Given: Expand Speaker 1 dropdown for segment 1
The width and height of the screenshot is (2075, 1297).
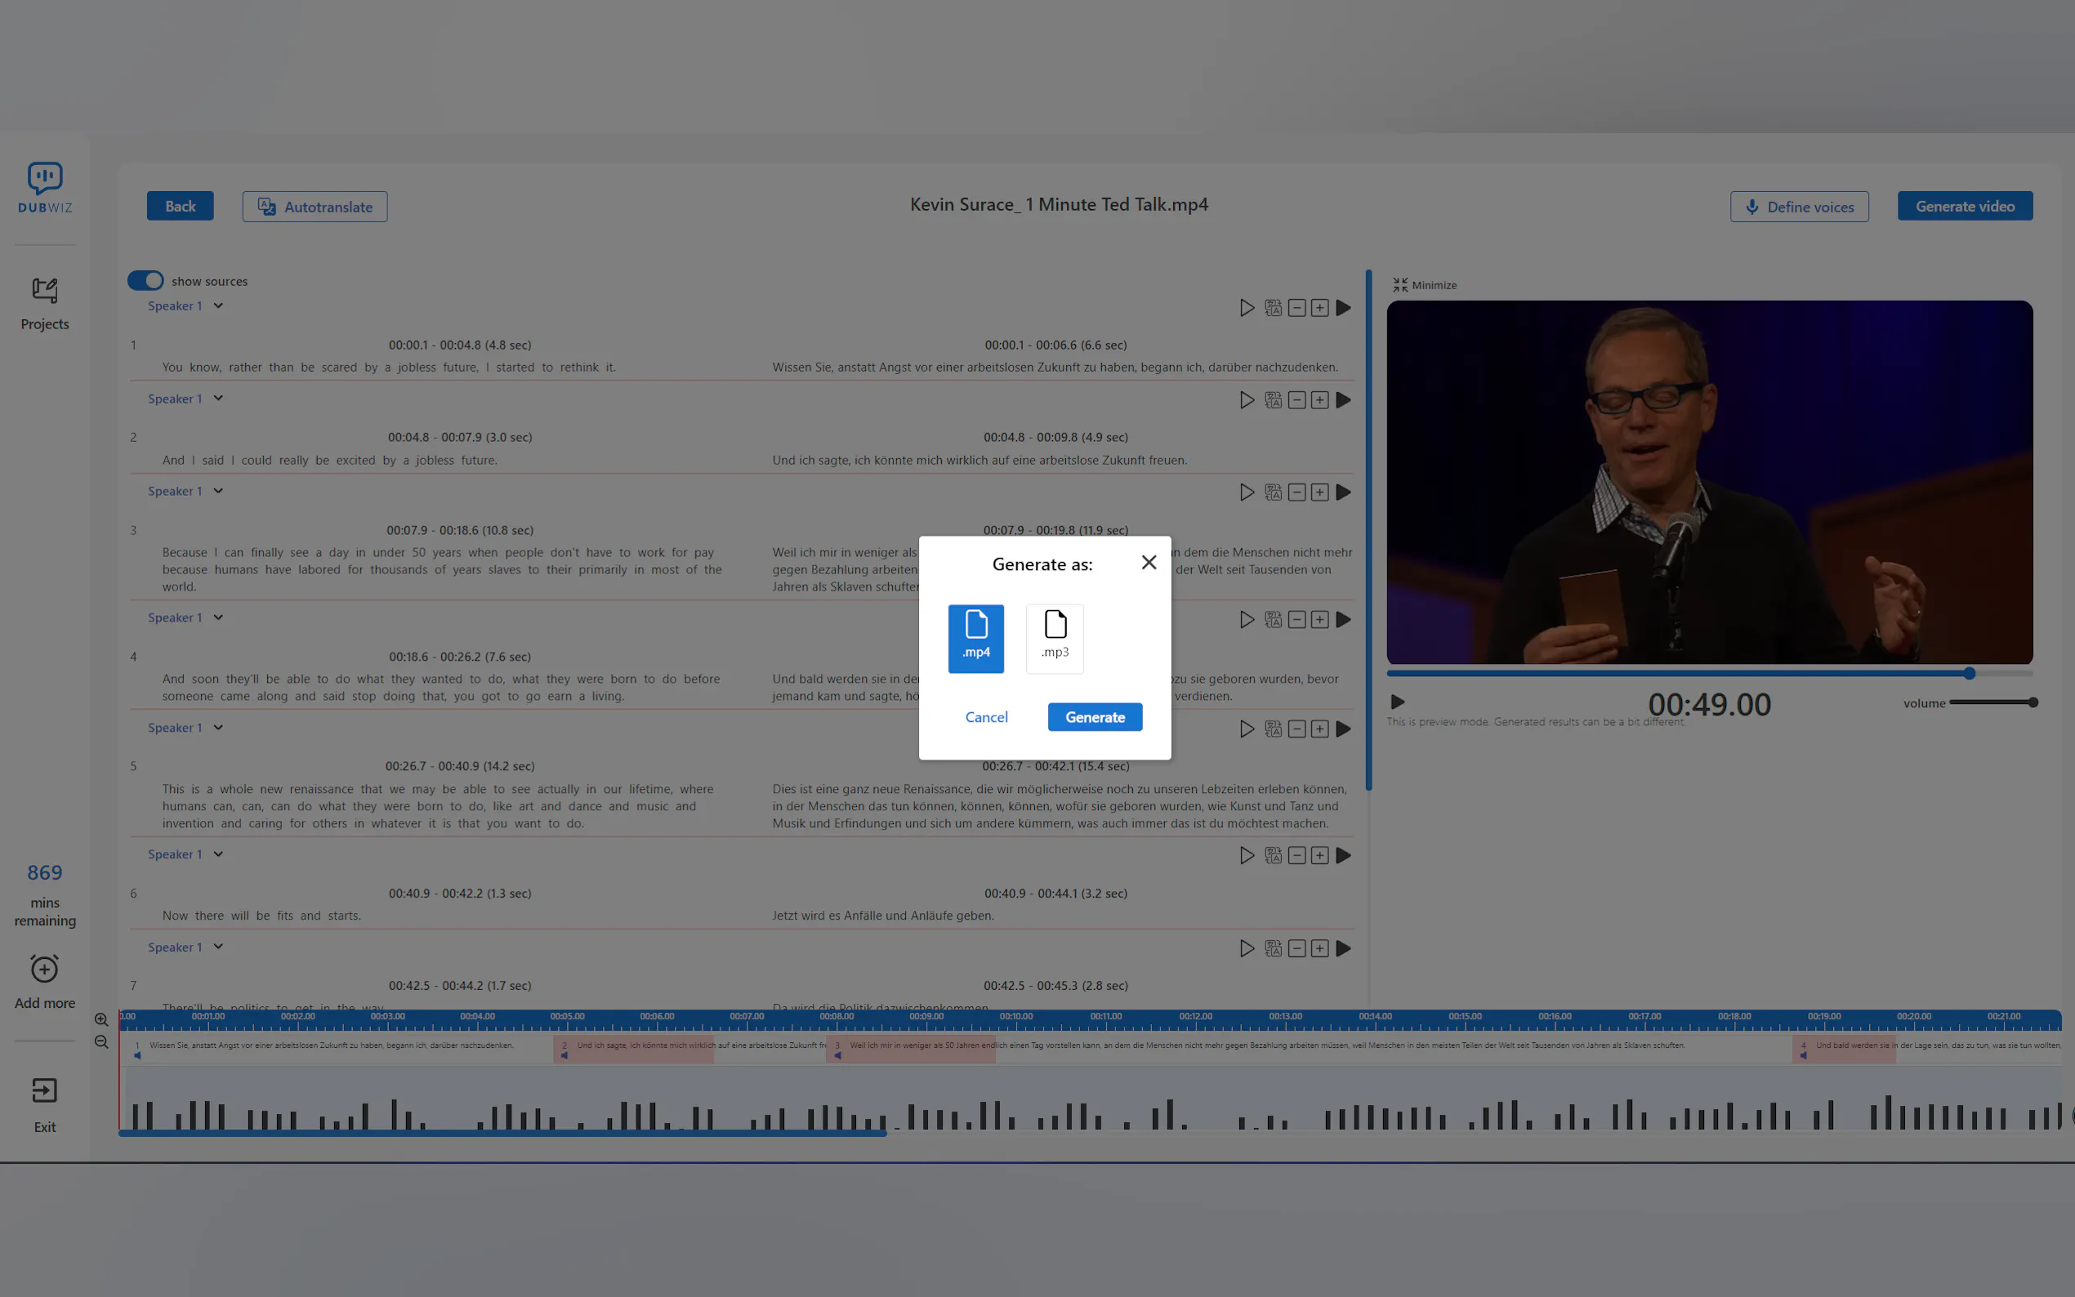Looking at the screenshot, I should (x=218, y=306).
